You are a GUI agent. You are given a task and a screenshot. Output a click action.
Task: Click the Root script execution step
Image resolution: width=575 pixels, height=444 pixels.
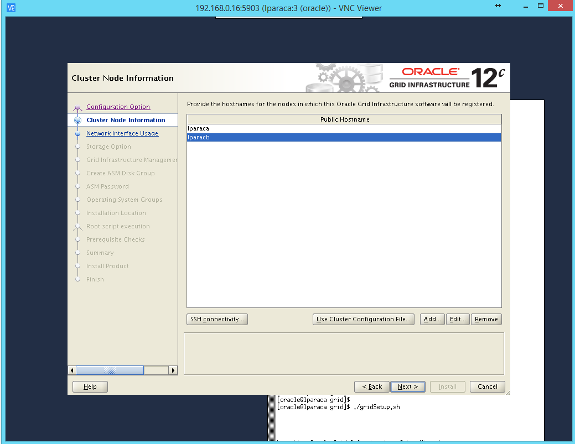[x=118, y=226]
